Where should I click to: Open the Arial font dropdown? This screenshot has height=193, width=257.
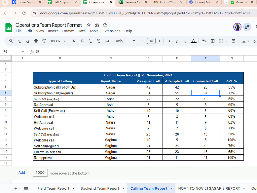(125, 41)
